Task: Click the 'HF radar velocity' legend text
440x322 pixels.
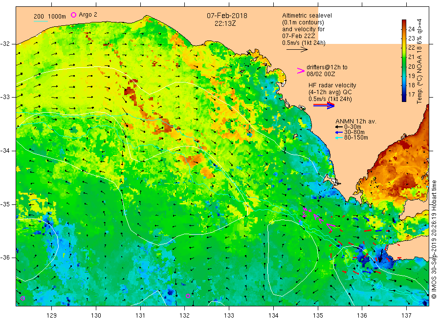Action: tap(332, 85)
